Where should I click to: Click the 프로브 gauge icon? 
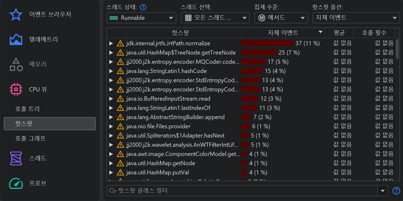click(16, 183)
